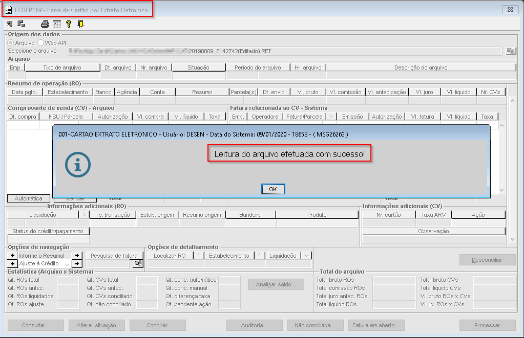Click the Analisar saldo... button
The image size is (524, 338).
click(x=276, y=284)
